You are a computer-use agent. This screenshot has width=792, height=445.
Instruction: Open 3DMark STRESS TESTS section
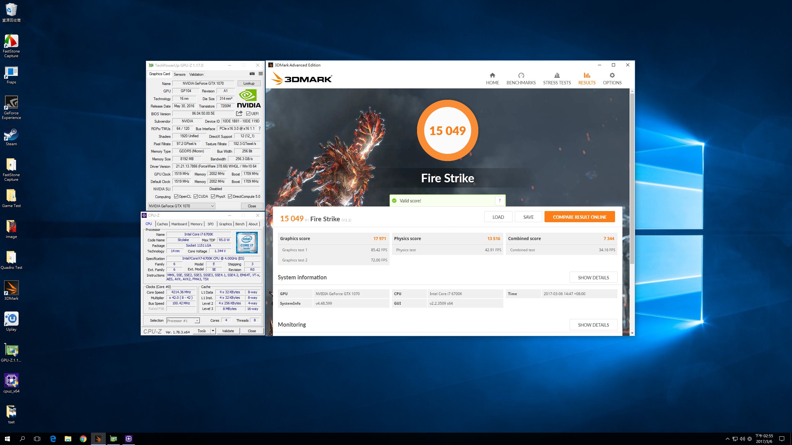(557, 79)
